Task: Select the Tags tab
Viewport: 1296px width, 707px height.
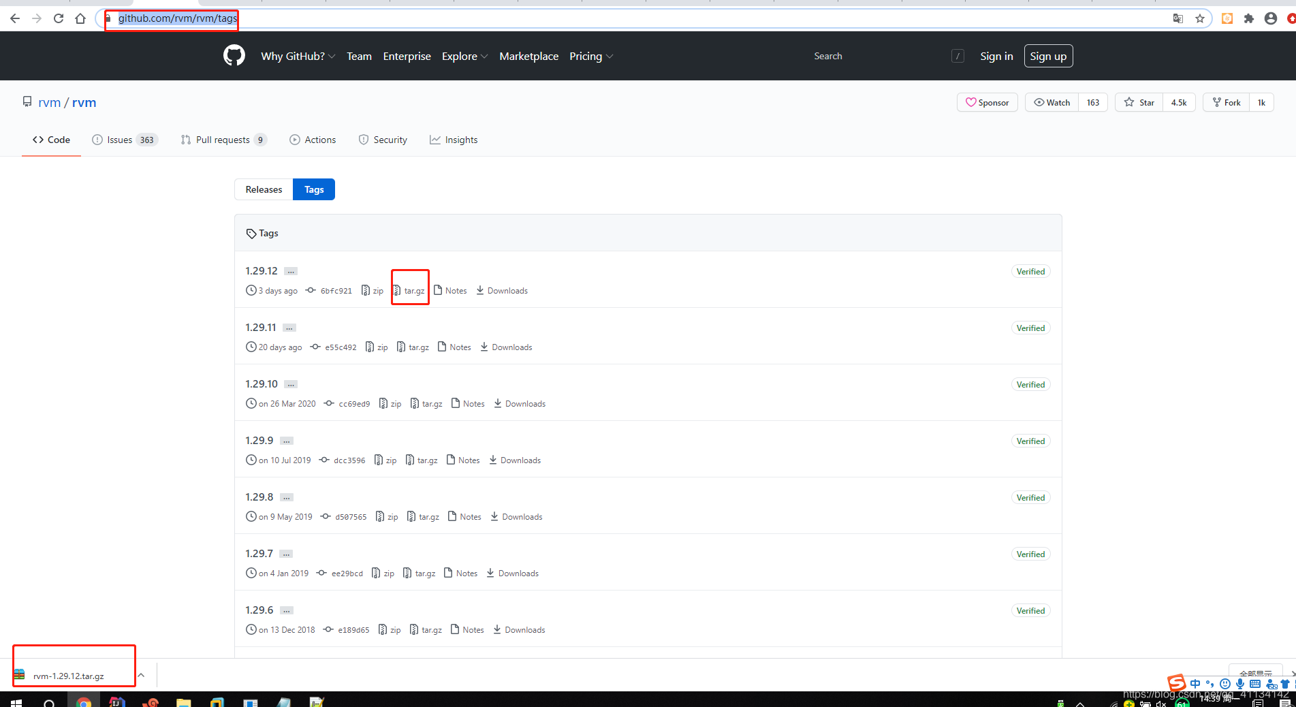Action: 314,189
